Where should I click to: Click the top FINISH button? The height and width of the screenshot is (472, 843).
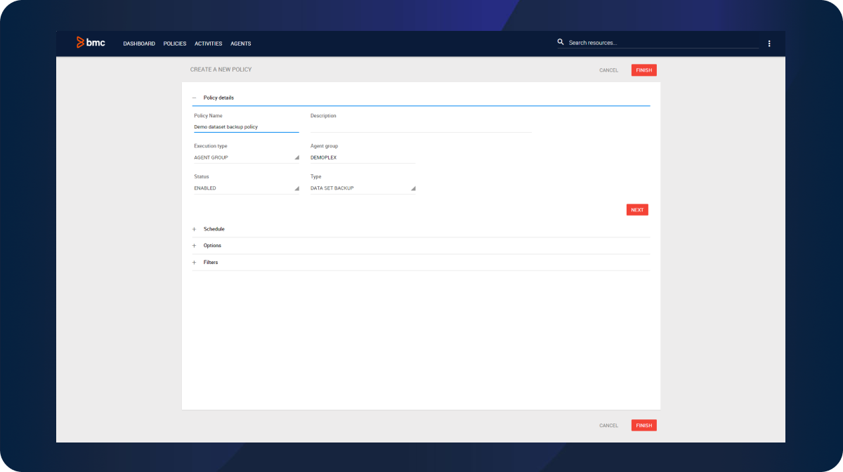pyautogui.click(x=643, y=70)
